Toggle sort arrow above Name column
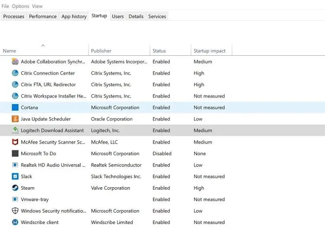This screenshot has width=325, height=233. click(x=42, y=45)
